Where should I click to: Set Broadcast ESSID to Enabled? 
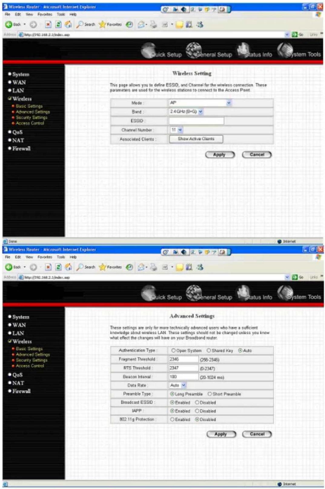coord(172,403)
